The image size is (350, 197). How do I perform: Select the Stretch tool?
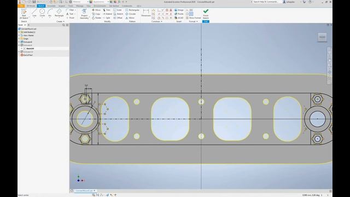[x=118, y=14]
